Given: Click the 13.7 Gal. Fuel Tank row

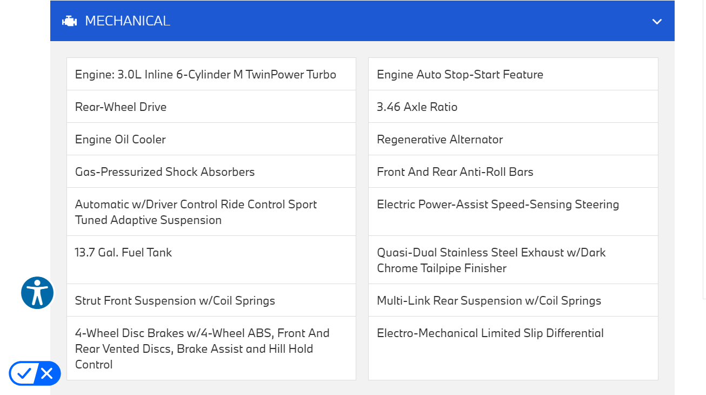Looking at the screenshot, I should pos(124,253).
